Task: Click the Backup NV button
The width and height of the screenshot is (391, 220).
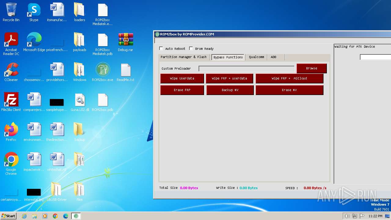Action: (230, 90)
